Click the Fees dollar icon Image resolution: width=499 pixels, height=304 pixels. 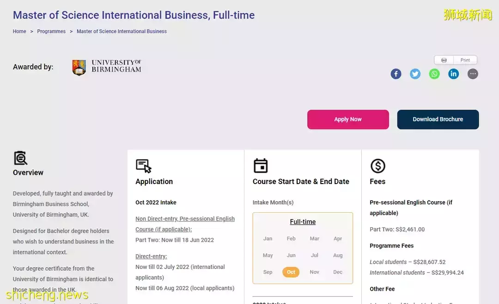[377, 166]
